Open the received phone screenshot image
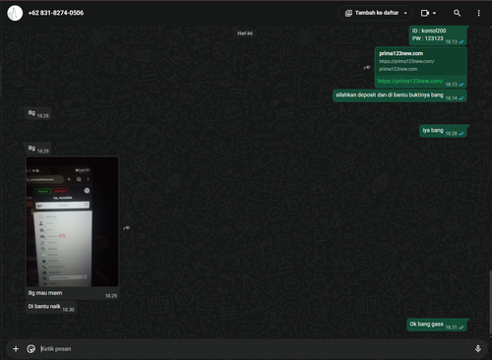Viewport: 492px width, 360px height. click(x=73, y=222)
